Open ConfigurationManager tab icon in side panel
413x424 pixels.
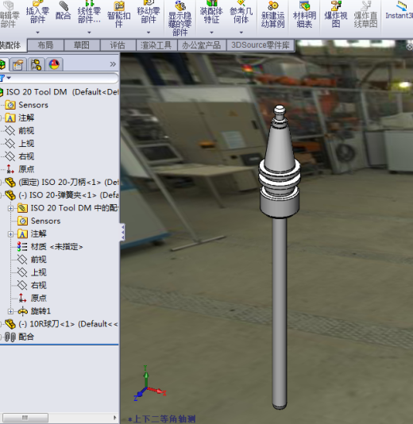point(36,64)
